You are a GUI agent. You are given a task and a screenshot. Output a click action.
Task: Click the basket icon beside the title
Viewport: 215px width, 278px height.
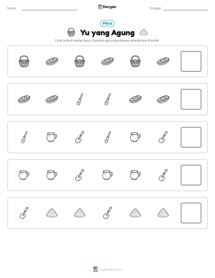[x=71, y=32]
